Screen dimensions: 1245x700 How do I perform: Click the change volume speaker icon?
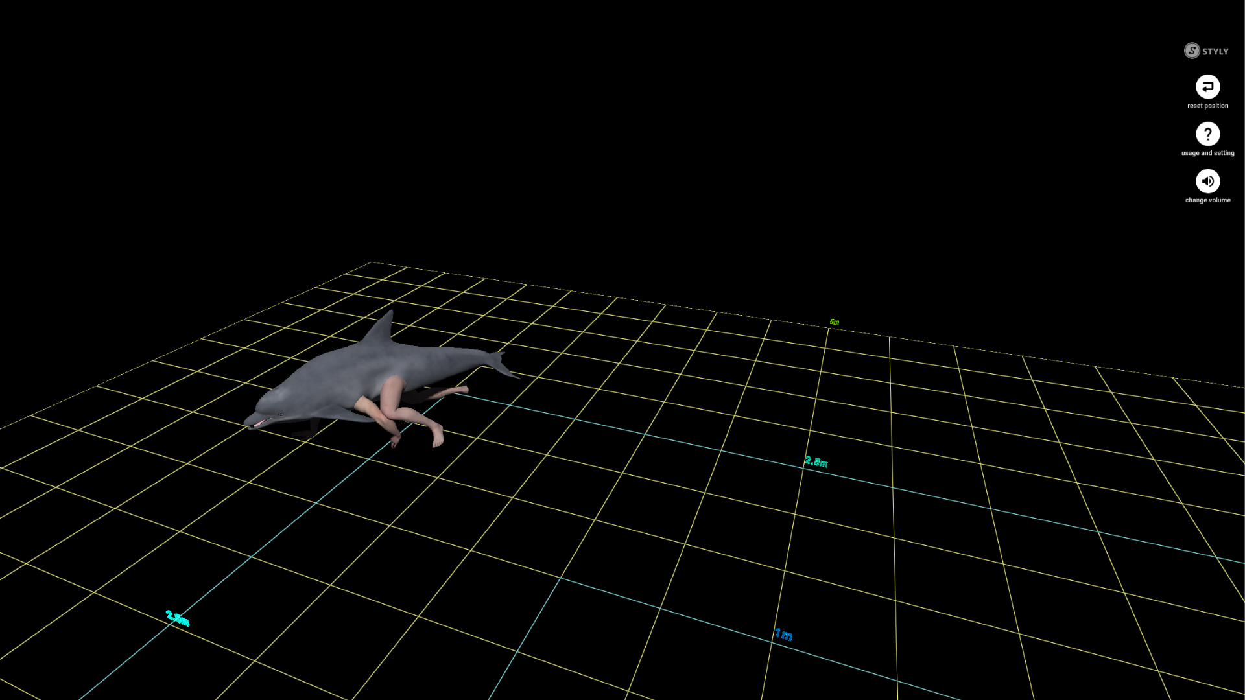1207,181
